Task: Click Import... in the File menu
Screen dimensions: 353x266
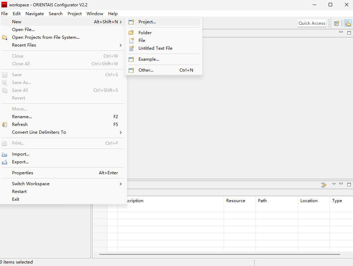Action: click(x=20, y=154)
